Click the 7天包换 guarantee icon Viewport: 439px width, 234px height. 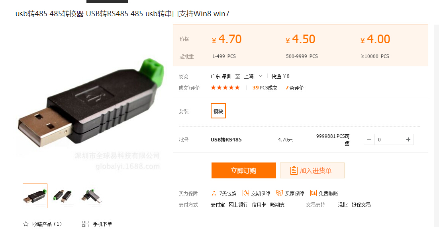[x=214, y=193]
